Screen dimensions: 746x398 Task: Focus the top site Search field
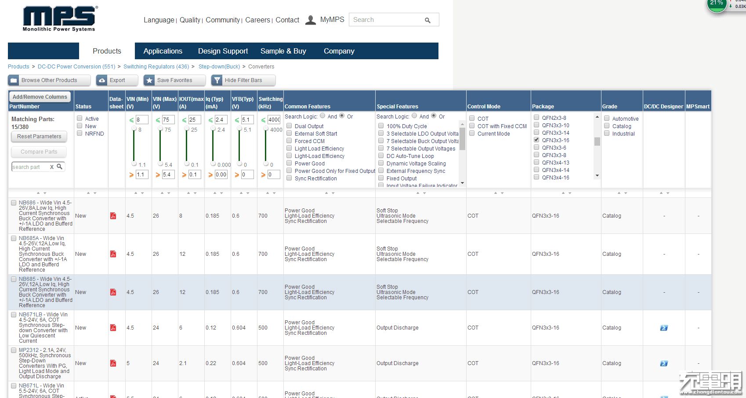click(x=394, y=20)
